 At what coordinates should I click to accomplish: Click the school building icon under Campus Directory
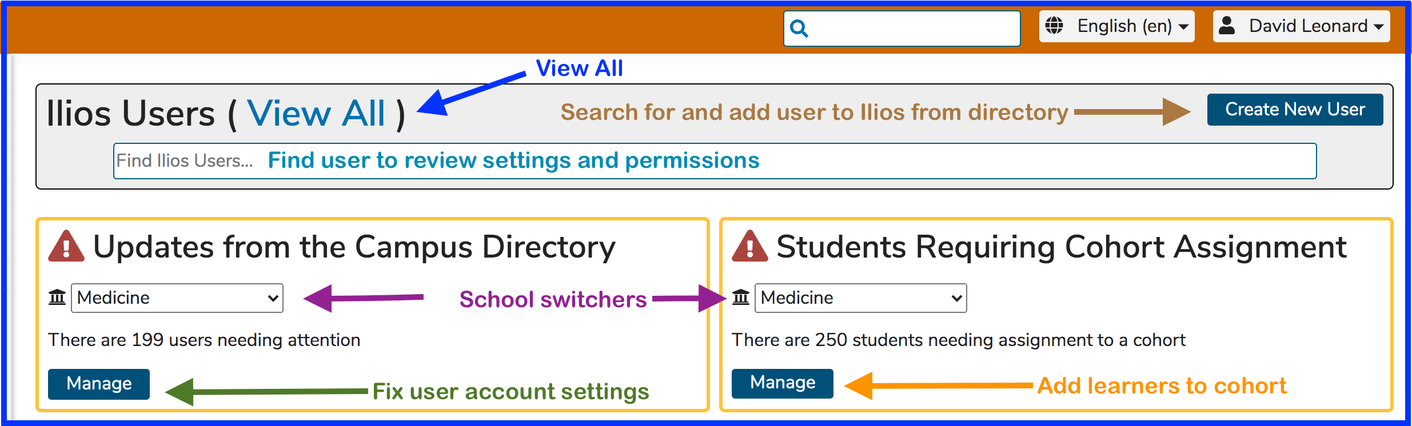pos(57,298)
